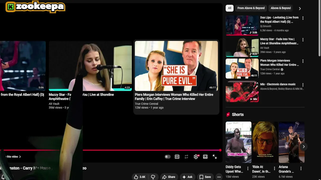Click the Dj Smooth channel name
Viewport: 321px width, 180px height.
point(266,26)
